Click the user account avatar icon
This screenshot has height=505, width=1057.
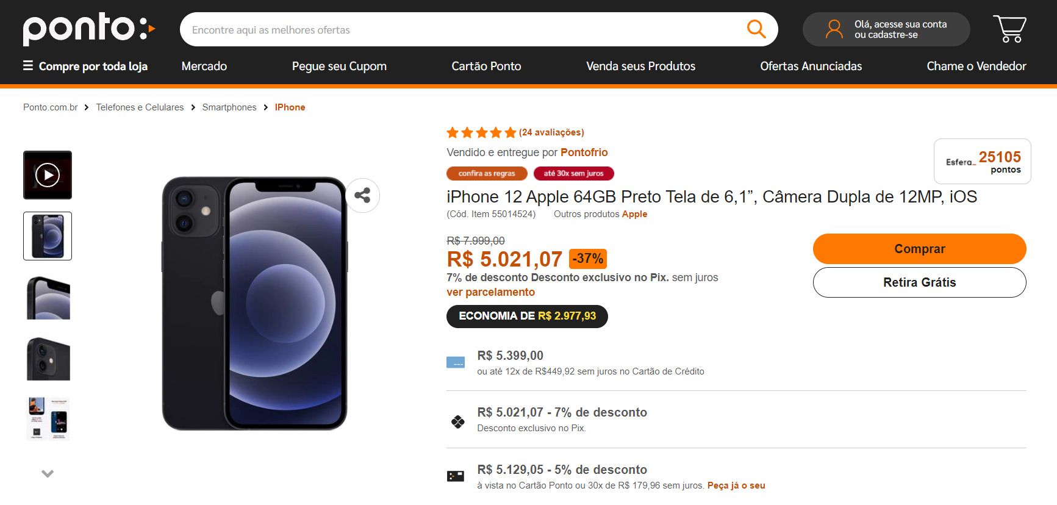[x=834, y=29]
